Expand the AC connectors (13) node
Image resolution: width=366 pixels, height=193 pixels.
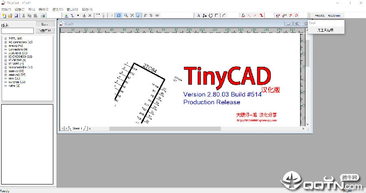(6, 42)
